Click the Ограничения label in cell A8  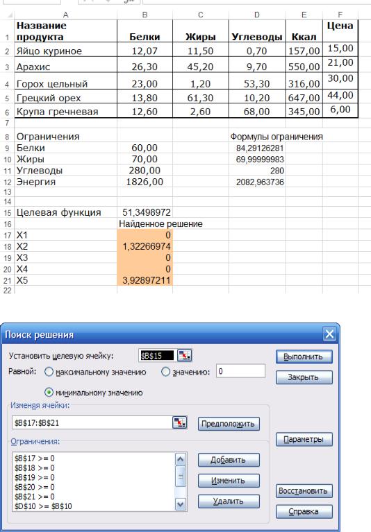click(65, 137)
